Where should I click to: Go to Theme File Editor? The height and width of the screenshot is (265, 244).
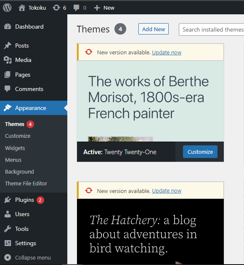pos(26,183)
